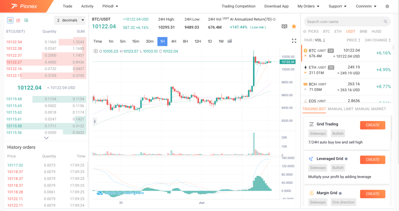Create a Grid Trading bot
Viewport: 399px width, 211px height.
[372, 125]
